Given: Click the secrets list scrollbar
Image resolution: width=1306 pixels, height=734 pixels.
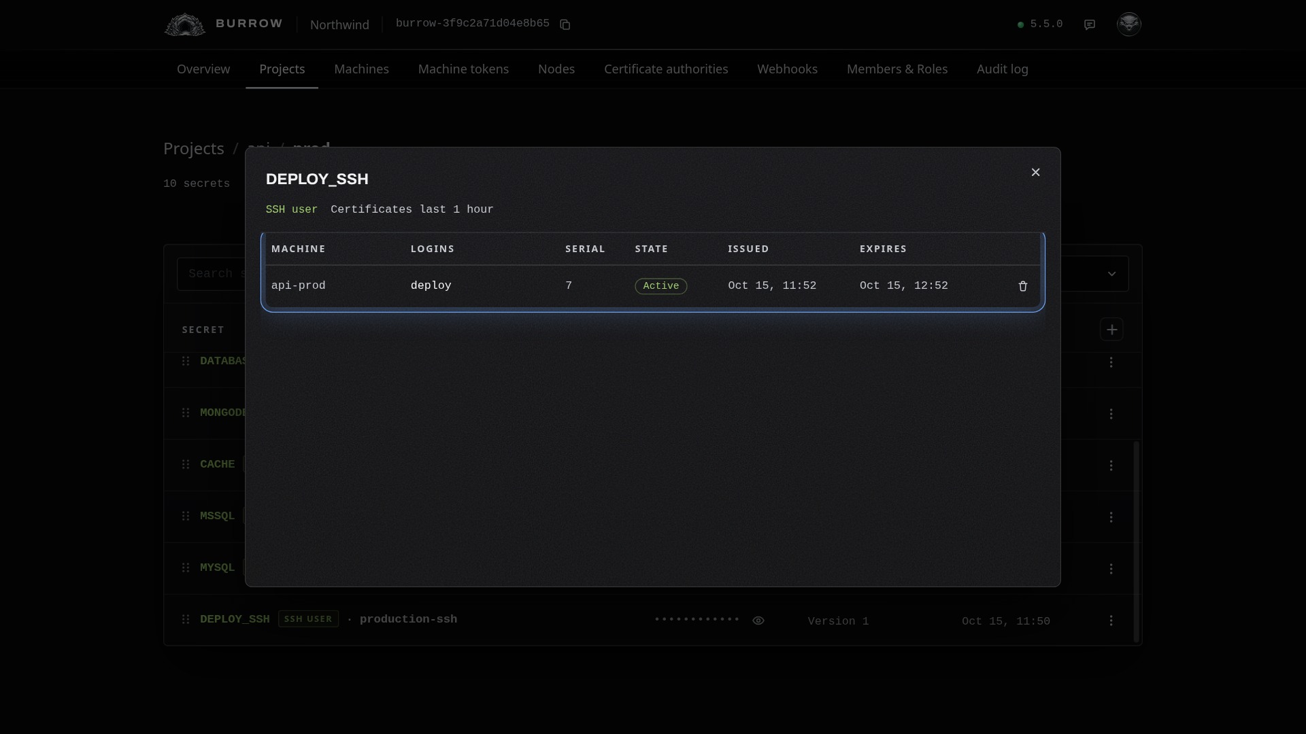Looking at the screenshot, I should click(1136, 542).
